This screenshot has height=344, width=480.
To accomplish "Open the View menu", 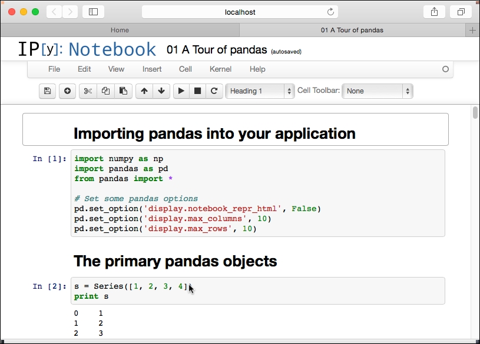I will pos(116,69).
